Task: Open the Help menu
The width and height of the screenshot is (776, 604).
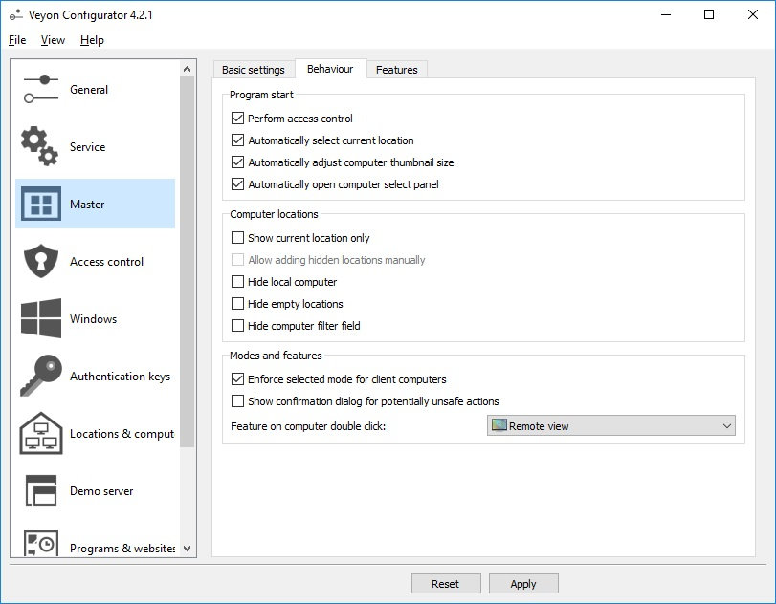Action: click(x=92, y=40)
